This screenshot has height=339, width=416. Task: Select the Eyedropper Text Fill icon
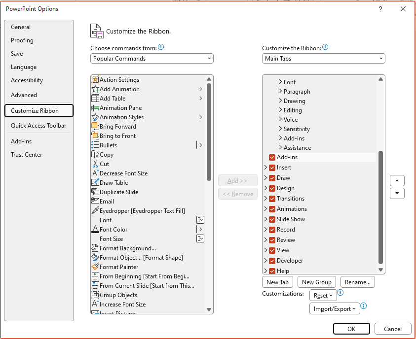(x=95, y=210)
